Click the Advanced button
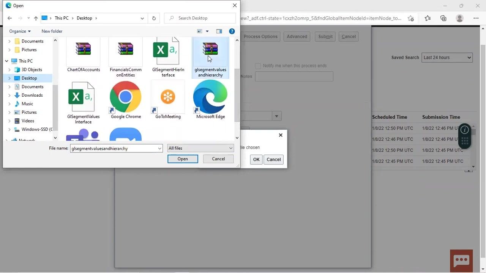 pyautogui.click(x=297, y=37)
